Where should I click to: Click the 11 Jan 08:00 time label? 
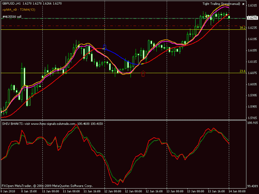tap(71, 192)
